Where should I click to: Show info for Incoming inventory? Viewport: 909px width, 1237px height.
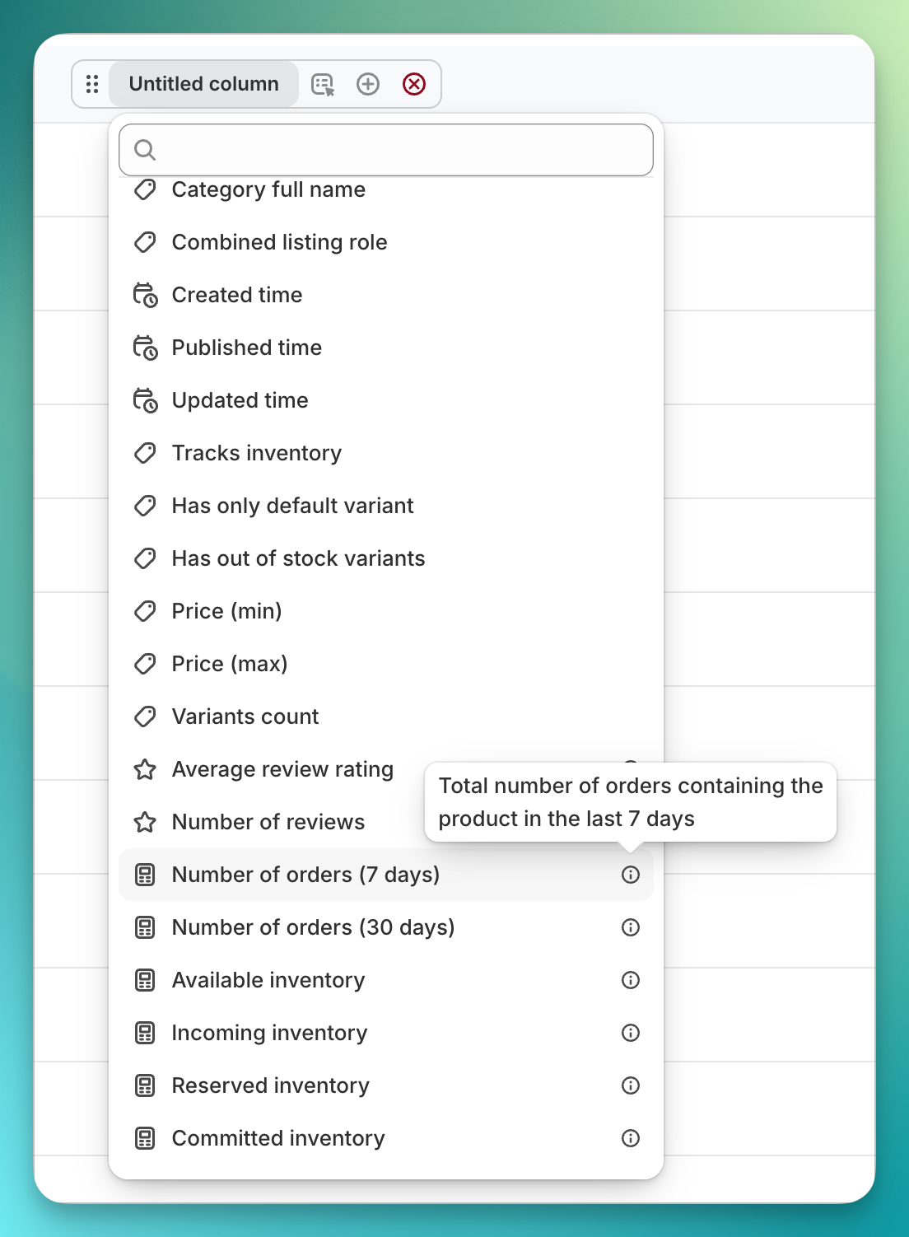coord(631,1033)
